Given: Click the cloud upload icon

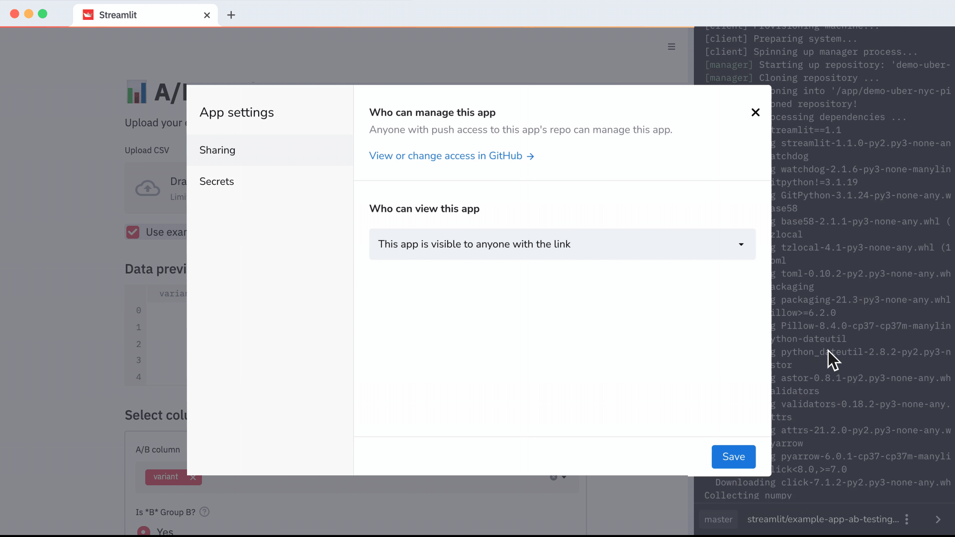Looking at the screenshot, I should point(148,188).
